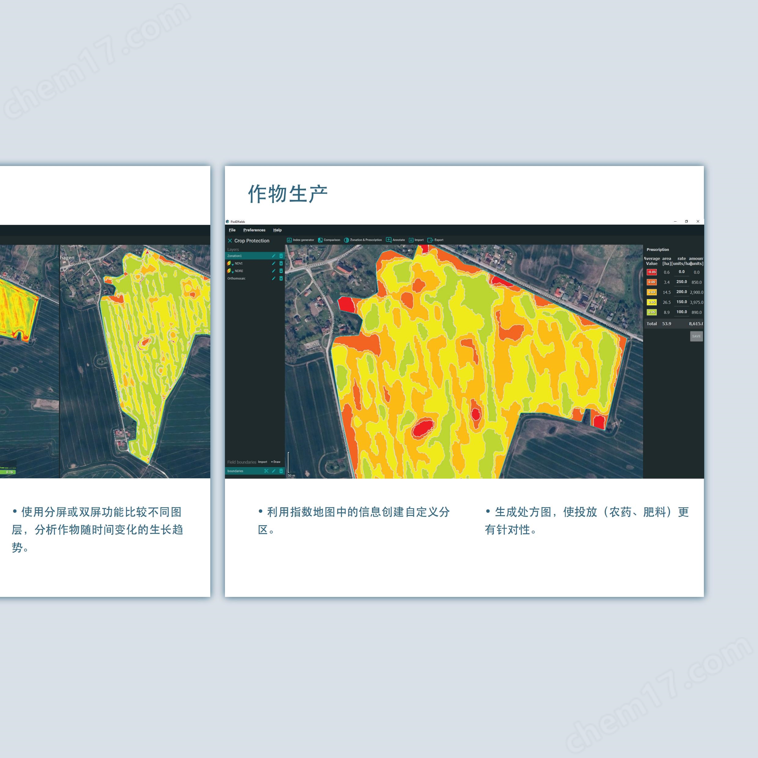Click the 26.5 area value
This screenshot has height=758, width=758.
667,303
